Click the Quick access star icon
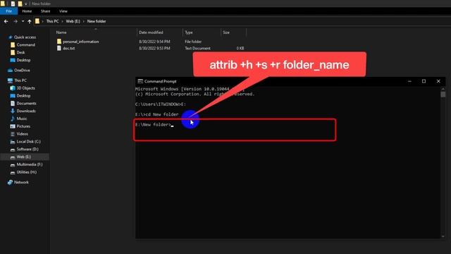 [11, 37]
